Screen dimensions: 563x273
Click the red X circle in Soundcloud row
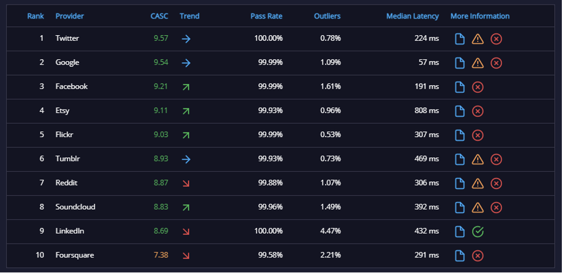[x=496, y=207]
